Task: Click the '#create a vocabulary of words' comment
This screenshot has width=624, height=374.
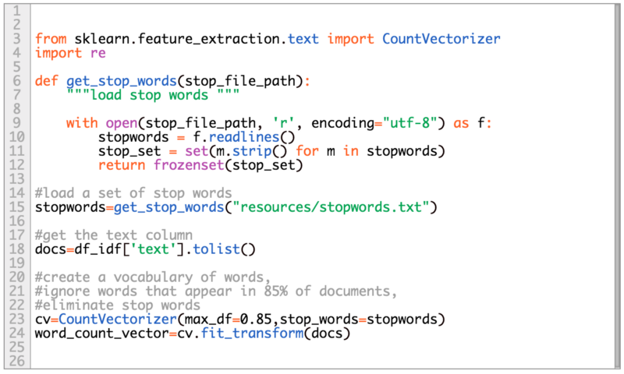Action: (x=152, y=277)
